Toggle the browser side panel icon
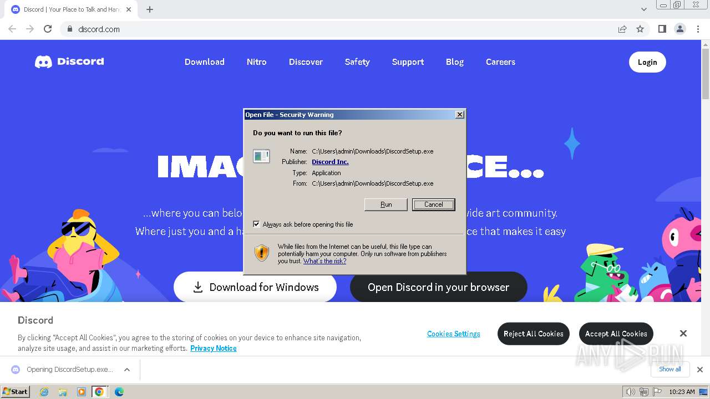Screen dimensions: 710x399 (662, 29)
